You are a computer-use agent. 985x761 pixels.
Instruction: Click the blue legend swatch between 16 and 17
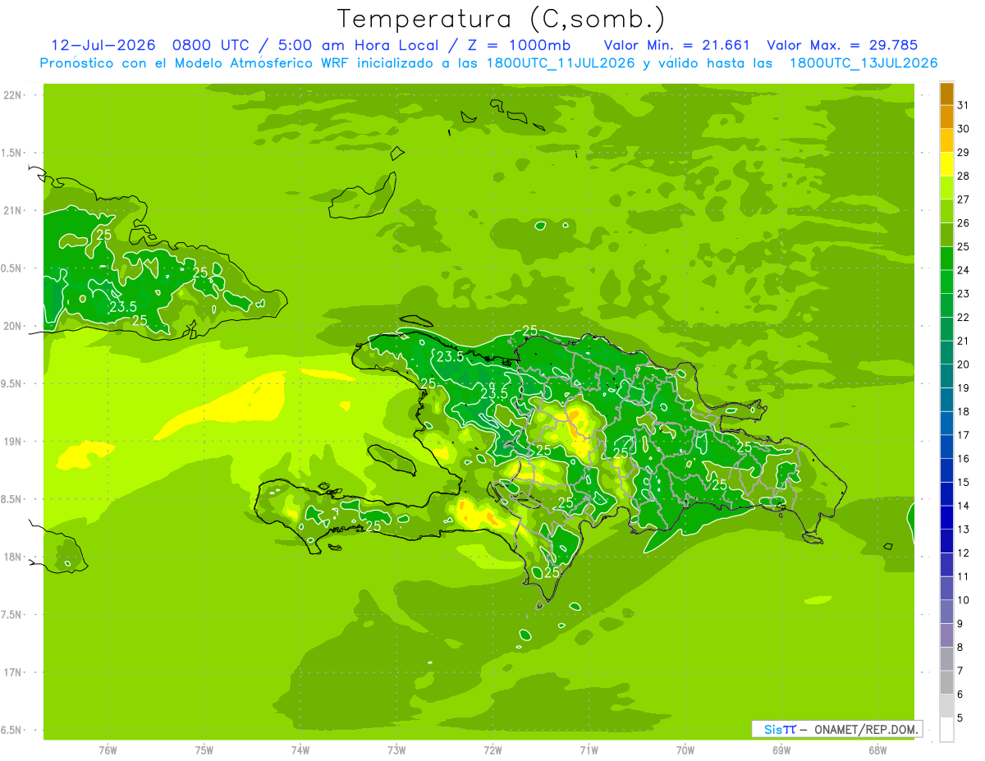click(946, 447)
